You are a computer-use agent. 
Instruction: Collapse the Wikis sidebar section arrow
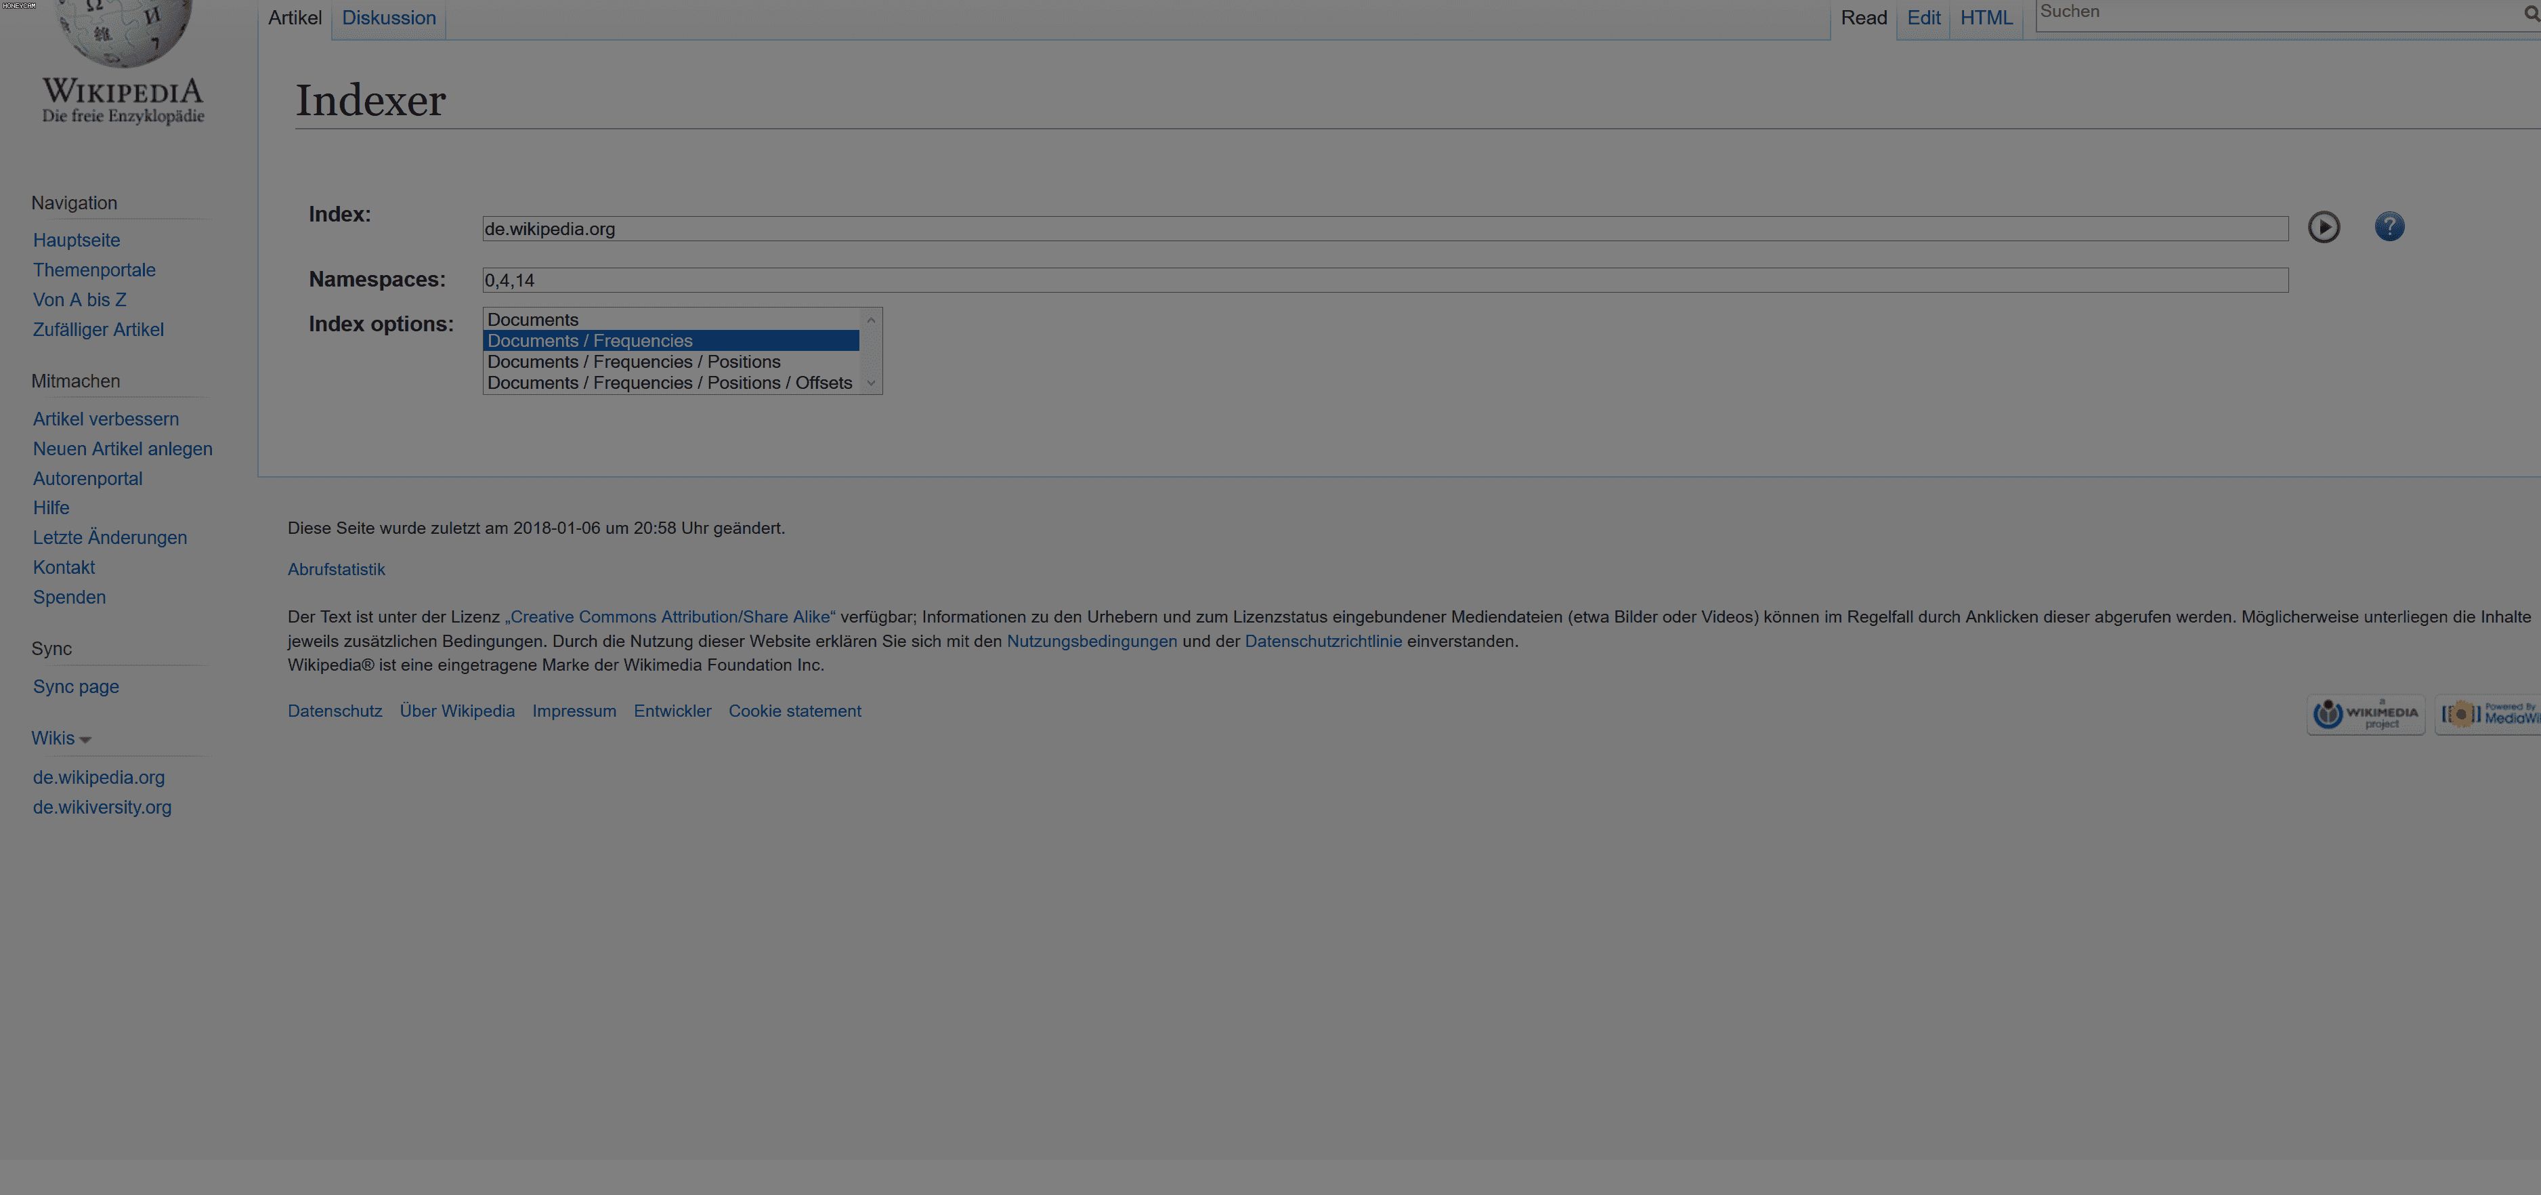[85, 740]
